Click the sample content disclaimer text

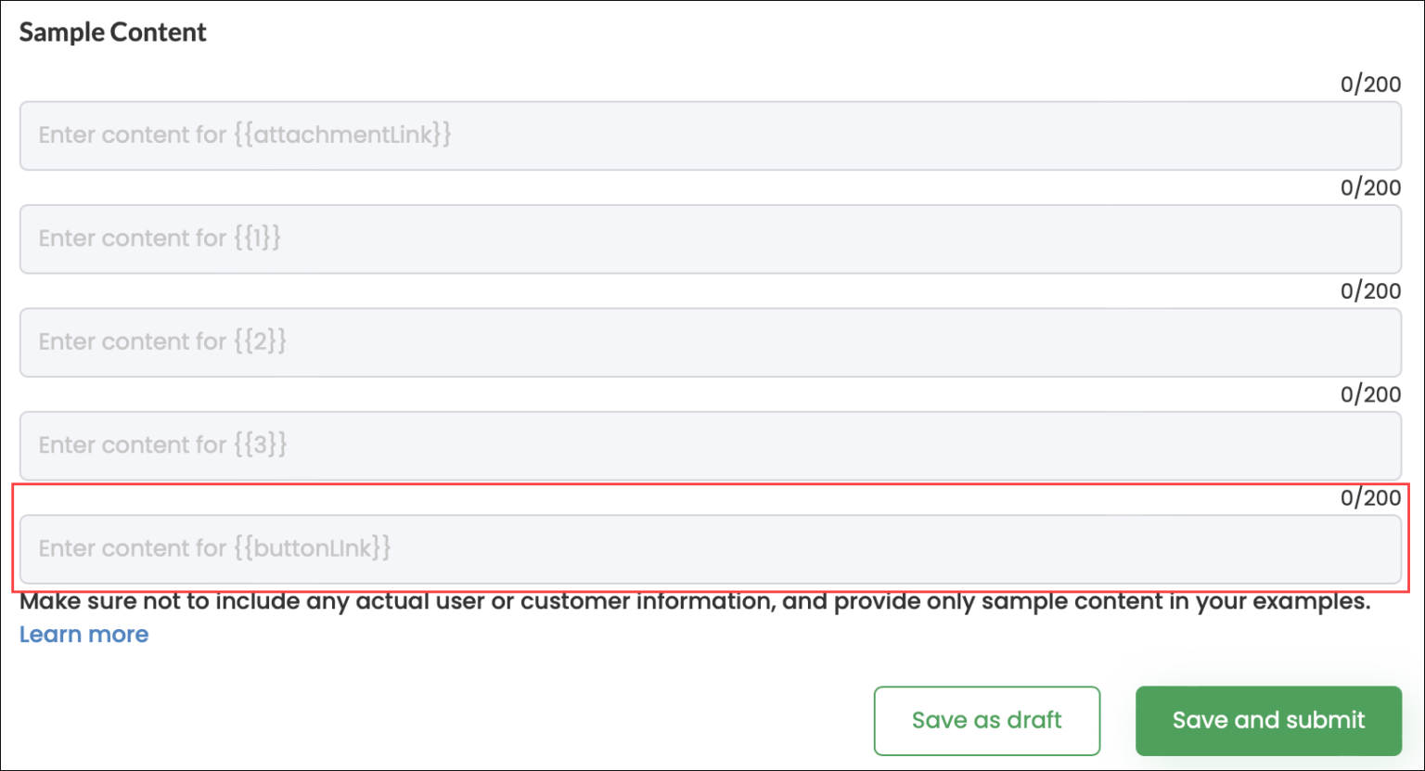coord(696,601)
